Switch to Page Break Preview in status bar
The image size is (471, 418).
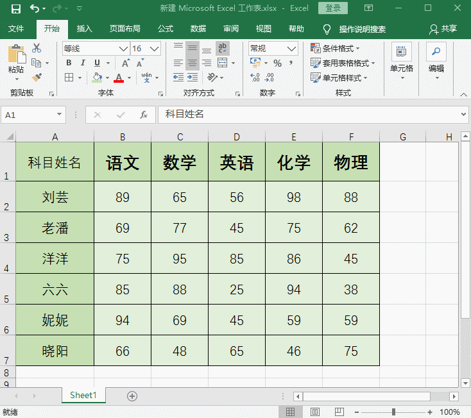(339, 412)
